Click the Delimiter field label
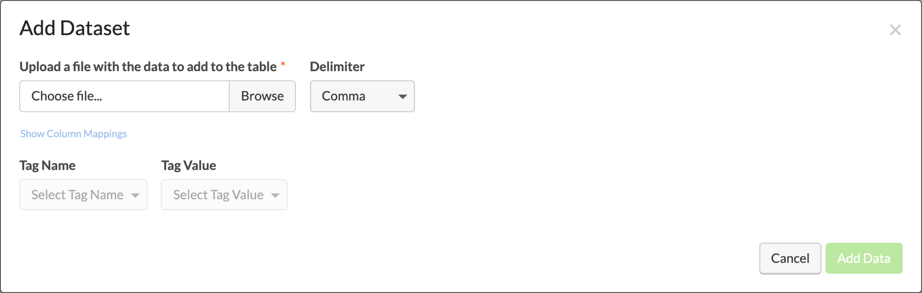 (x=337, y=67)
